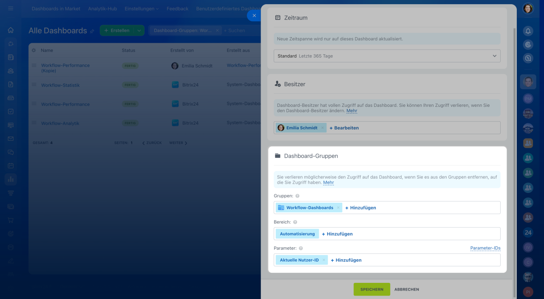The image size is (544, 299).
Task: Open the mail envelope icon in sidebar
Action: (x=11, y=139)
